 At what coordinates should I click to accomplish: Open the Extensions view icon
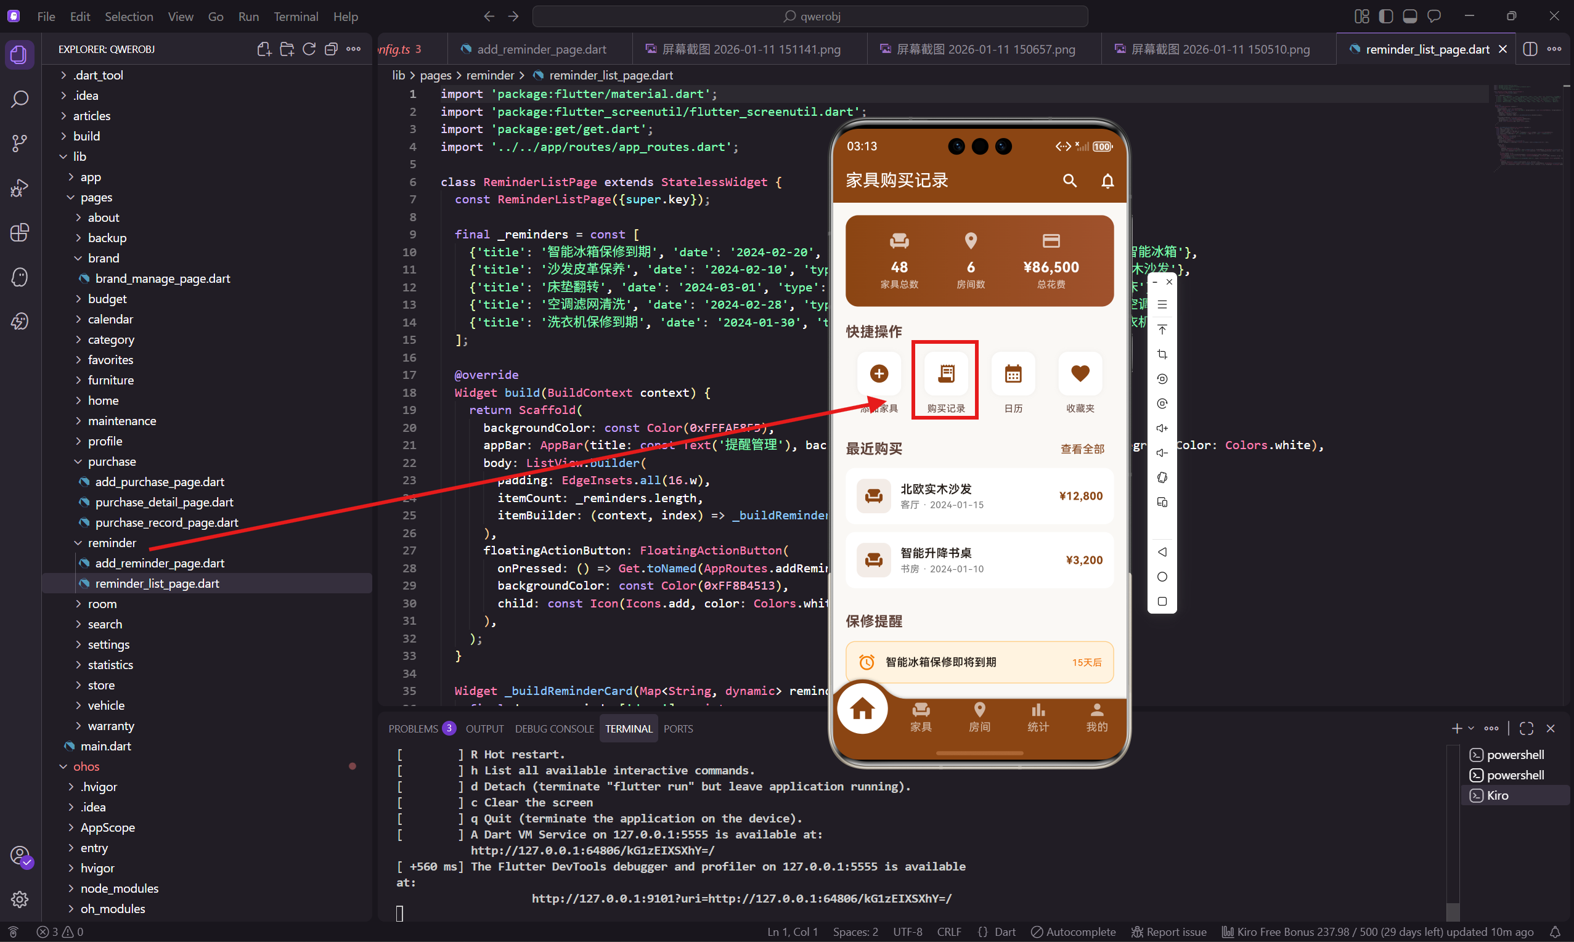(20, 232)
